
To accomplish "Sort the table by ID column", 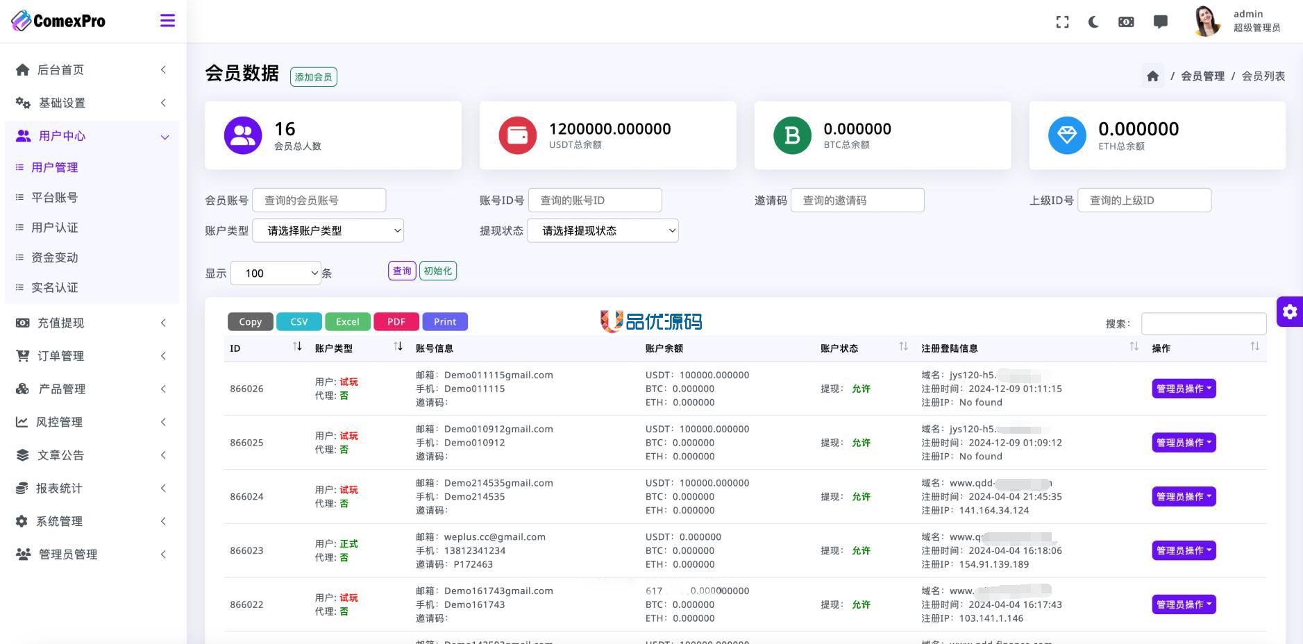I will [x=297, y=346].
